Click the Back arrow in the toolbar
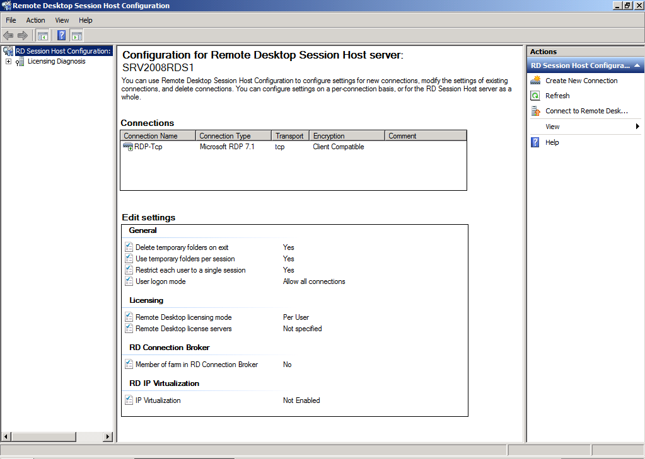Viewport: 645px width, 459px height. tap(8, 36)
